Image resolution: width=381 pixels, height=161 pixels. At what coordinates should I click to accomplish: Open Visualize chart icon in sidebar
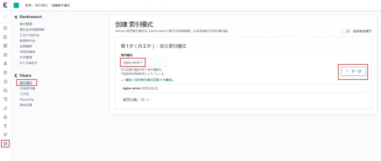click(5, 37)
